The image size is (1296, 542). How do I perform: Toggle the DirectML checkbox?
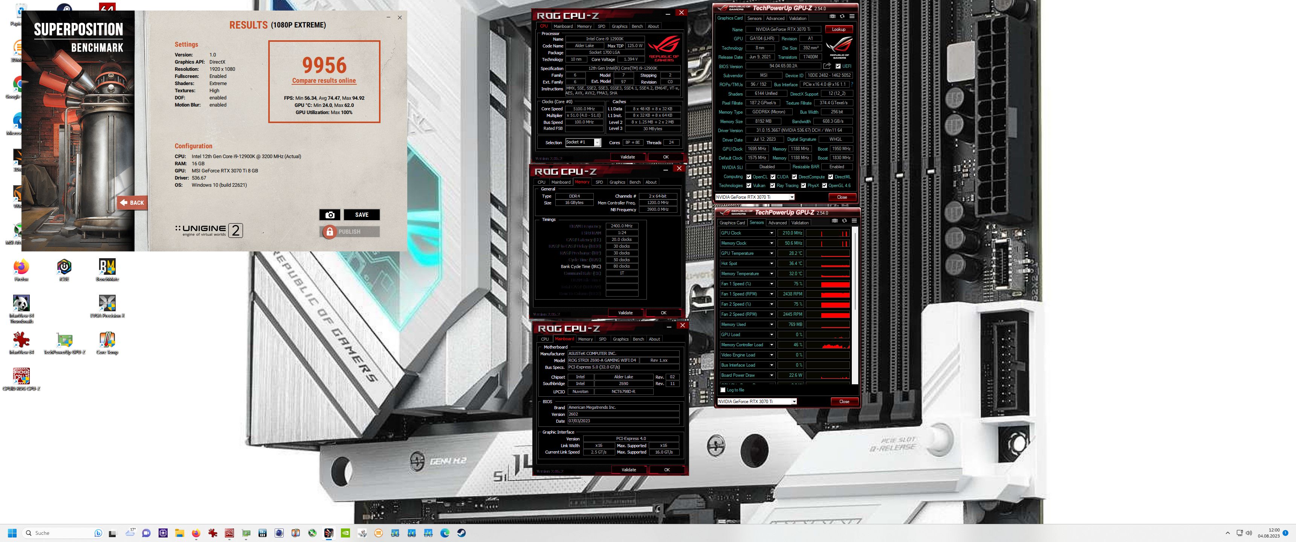coord(831,177)
